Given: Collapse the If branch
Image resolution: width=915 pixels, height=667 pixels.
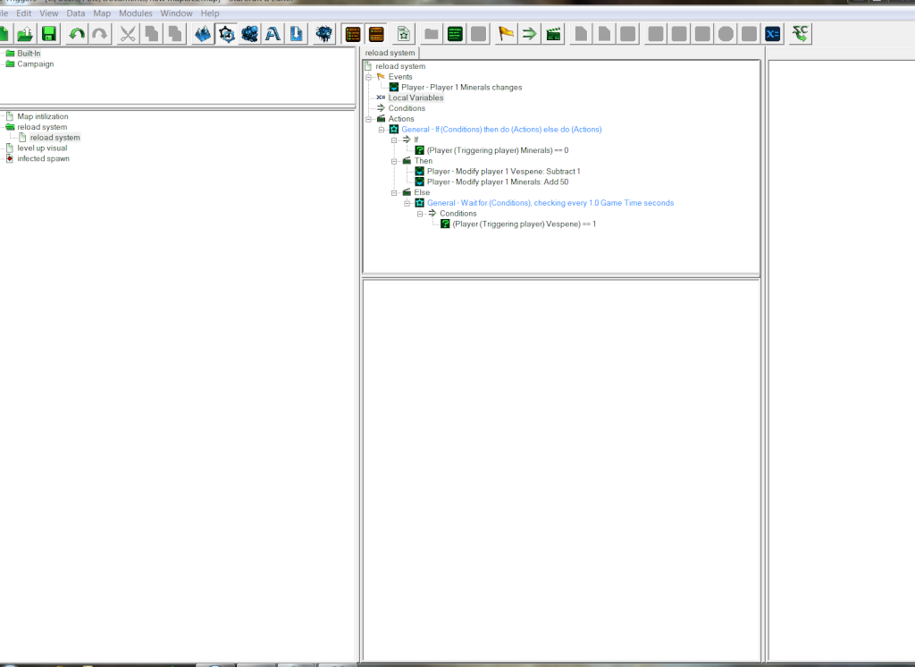Looking at the screenshot, I should (x=394, y=139).
